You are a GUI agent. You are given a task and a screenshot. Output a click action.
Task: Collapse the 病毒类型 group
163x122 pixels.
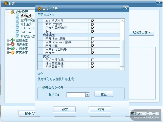click(40, 35)
